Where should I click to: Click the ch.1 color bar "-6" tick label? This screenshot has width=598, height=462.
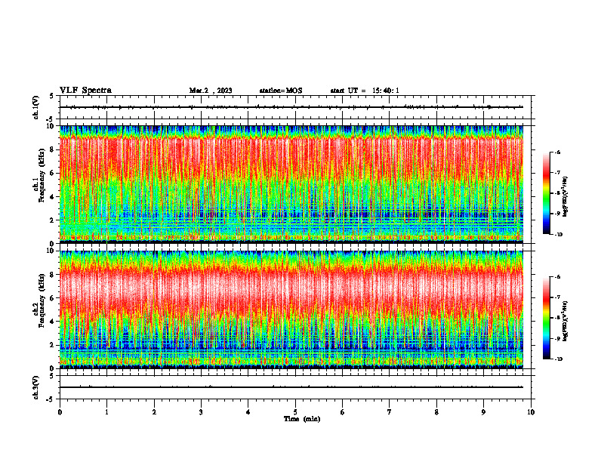(557, 152)
